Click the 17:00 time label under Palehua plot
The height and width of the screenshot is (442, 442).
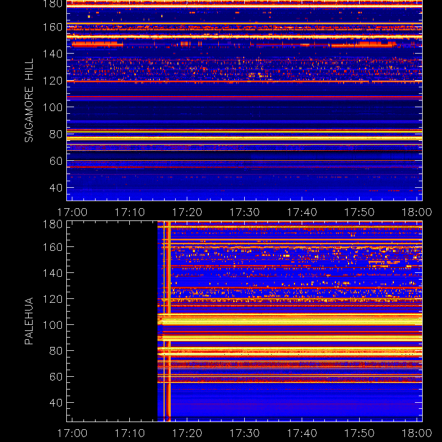point(72,433)
